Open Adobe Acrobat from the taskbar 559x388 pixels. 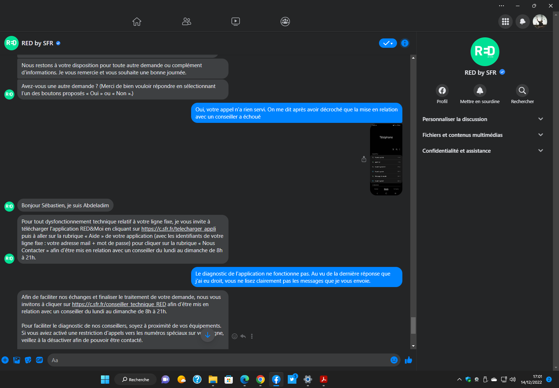click(x=324, y=379)
